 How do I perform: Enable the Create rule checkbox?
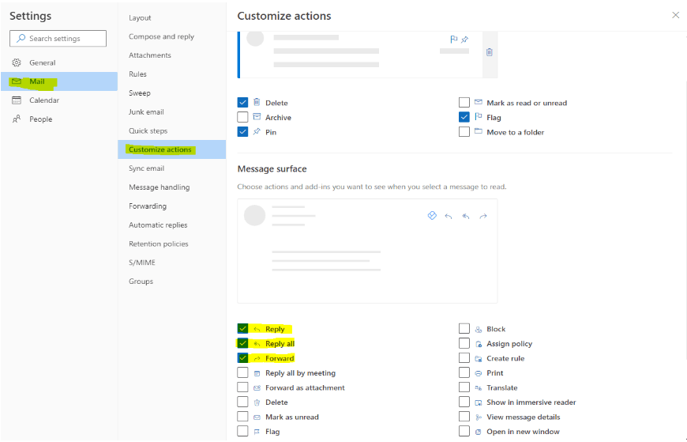pyautogui.click(x=464, y=357)
